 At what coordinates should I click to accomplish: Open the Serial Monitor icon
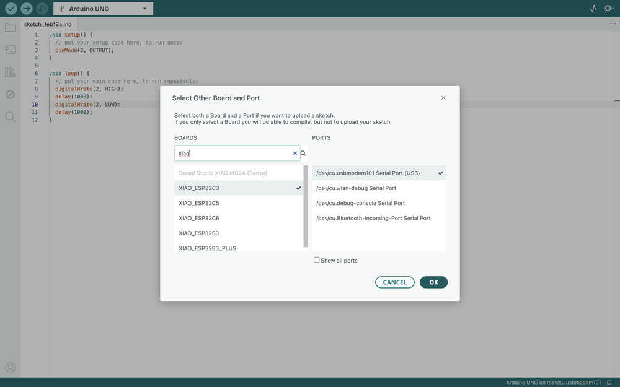pyautogui.click(x=609, y=8)
